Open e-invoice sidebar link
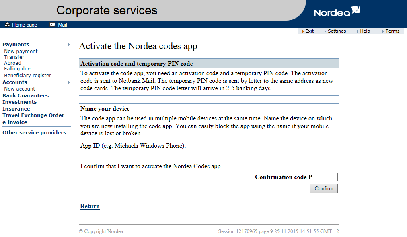 (15, 122)
